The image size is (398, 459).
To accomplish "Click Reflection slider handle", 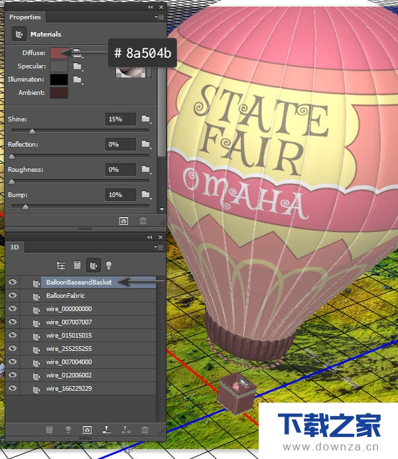I will pos(12,157).
